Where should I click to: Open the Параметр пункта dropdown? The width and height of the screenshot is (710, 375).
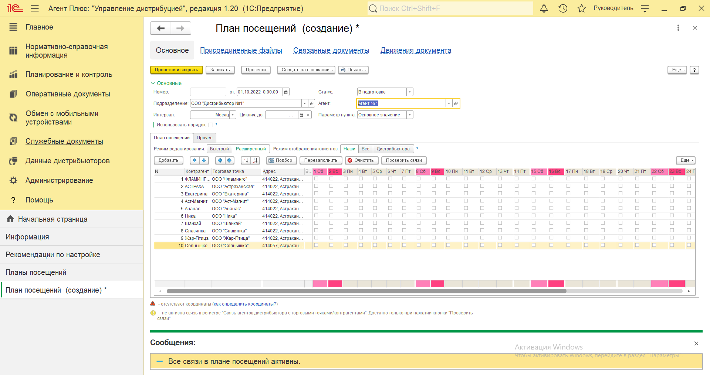[410, 115]
